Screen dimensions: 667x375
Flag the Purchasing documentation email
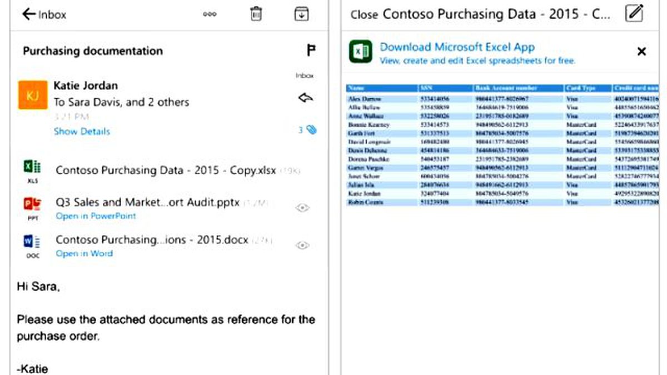pos(311,51)
